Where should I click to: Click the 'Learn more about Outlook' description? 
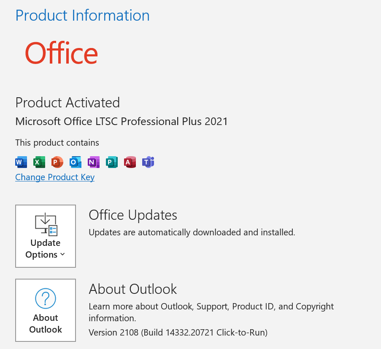(211, 312)
